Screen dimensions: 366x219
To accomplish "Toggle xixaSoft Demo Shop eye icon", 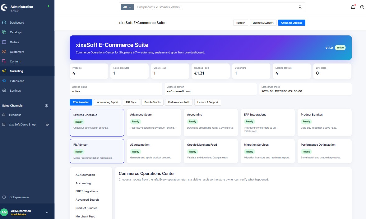I will click(x=47, y=125).
